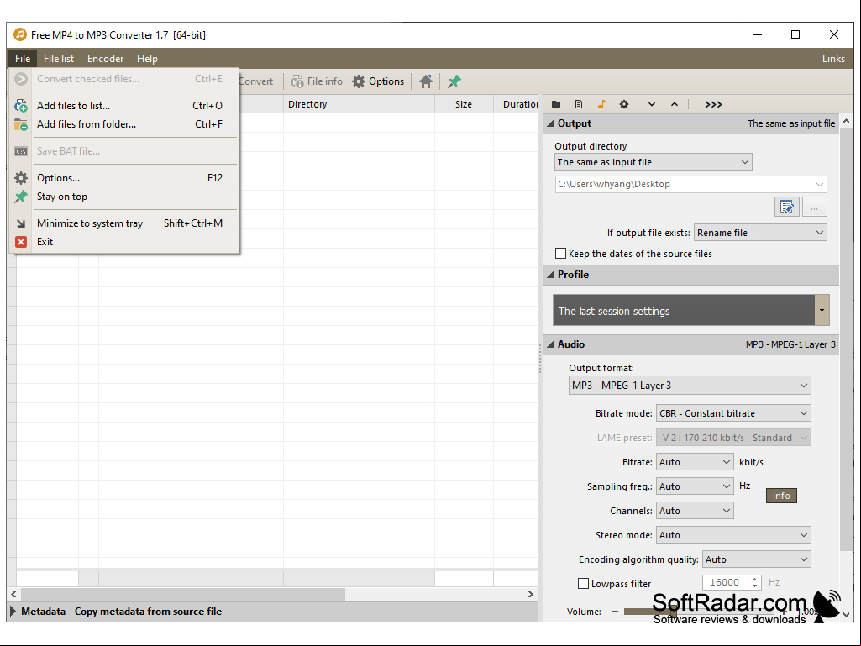861x646 pixels.
Task: Open the Output format MP3 dropdown
Action: 690,386
